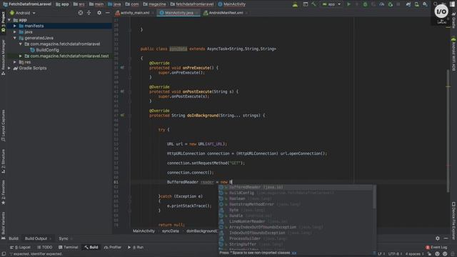457x257 pixels.
Task: Click the Stop square icon in toolbar
Action: click(x=398, y=4)
